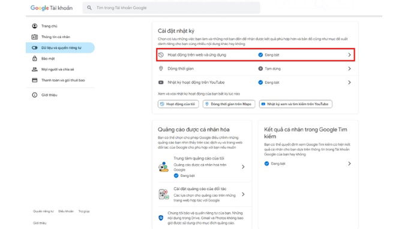Click the location pin icon beside Dòng thời gian

[x=161, y=68]
